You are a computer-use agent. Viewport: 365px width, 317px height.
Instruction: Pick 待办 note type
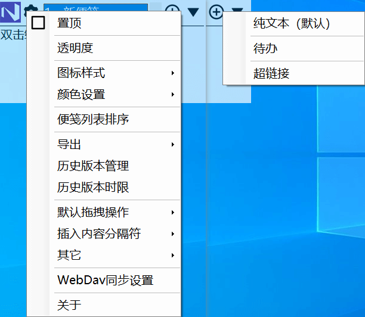coord(294,48)
